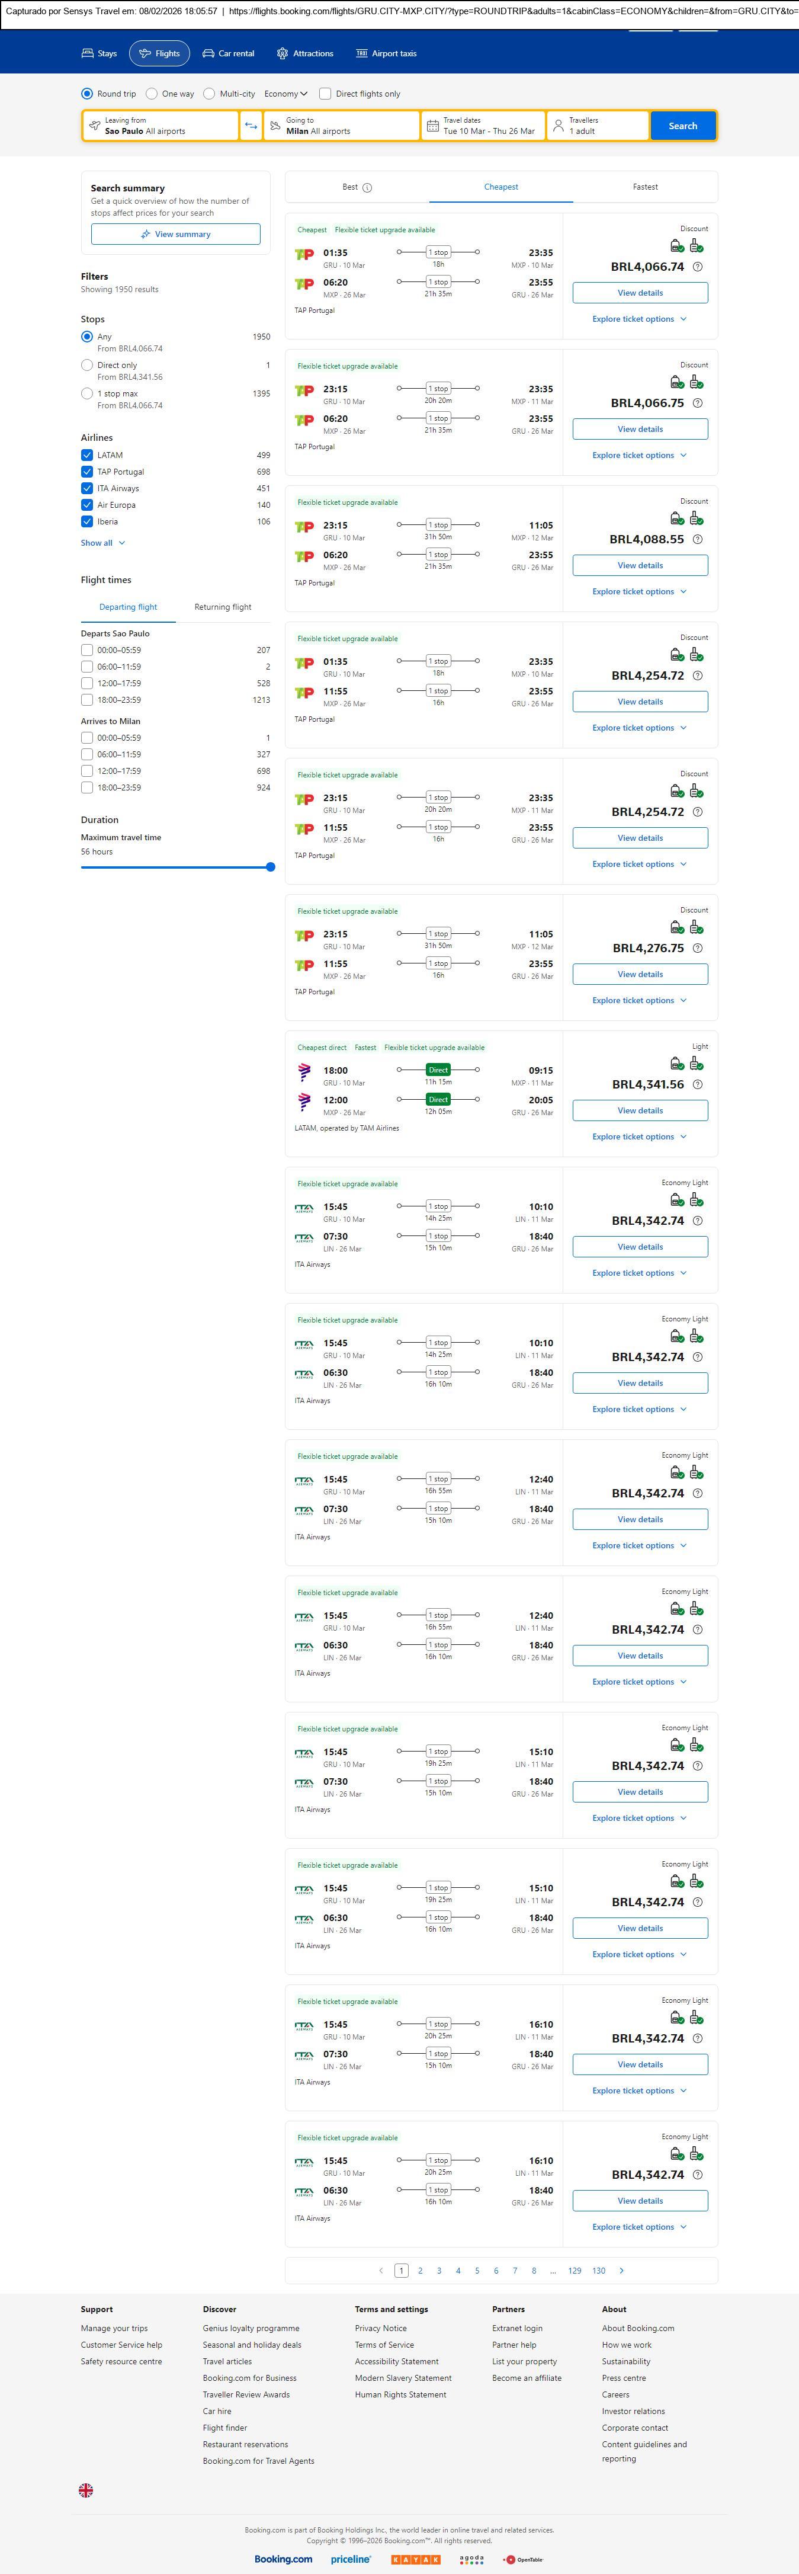The width and height of the screenshot is (799, 2574).
Task: Expand ticket options for BRL4,066.74 flight
Action: pyautogui.click(x=639, y=320)
